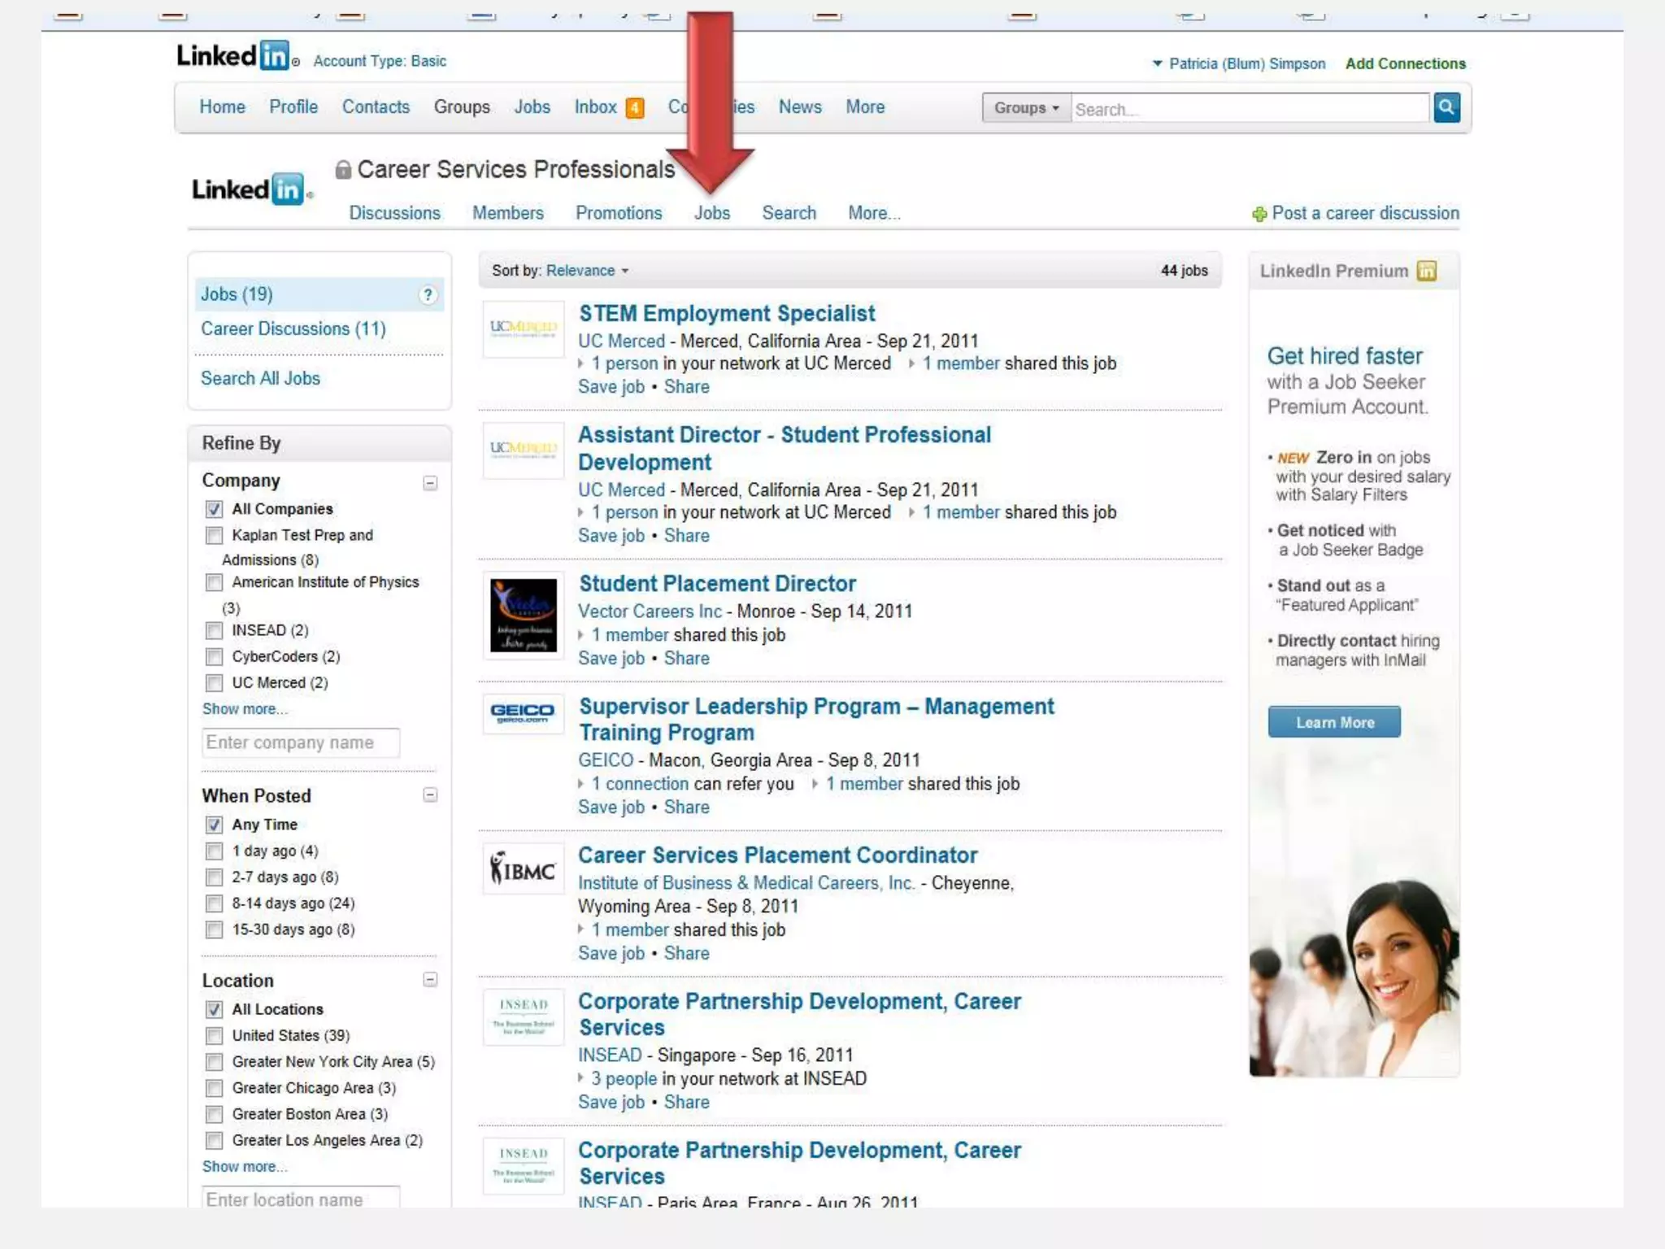Image resolution: width=1665 pixels, height=1249 pixels.
Task: Click the Inbox notification badge showing 4
Action: (x=634, y=108)
